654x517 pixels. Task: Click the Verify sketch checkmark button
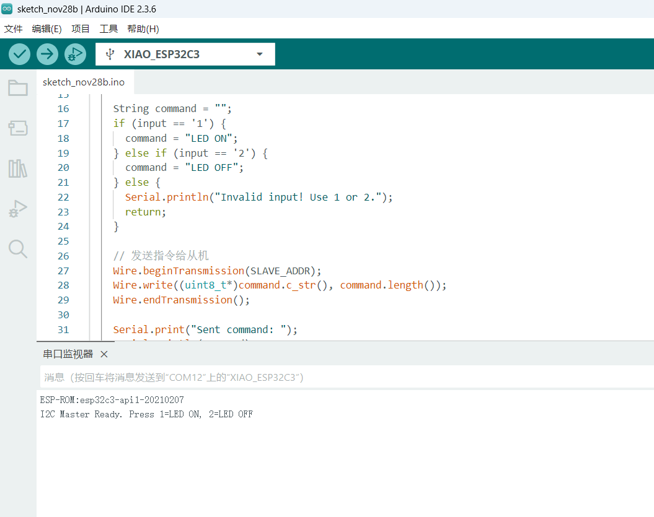(19, 54)
